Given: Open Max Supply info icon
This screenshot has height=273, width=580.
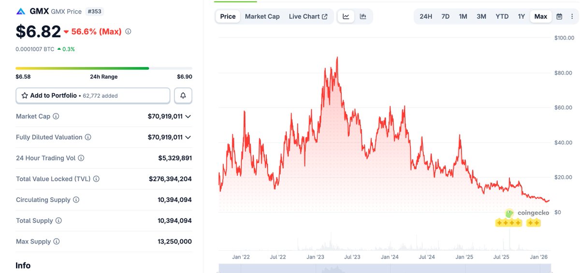Looking at the screenshot, I should pyautogui.click(x=57, y=241).
